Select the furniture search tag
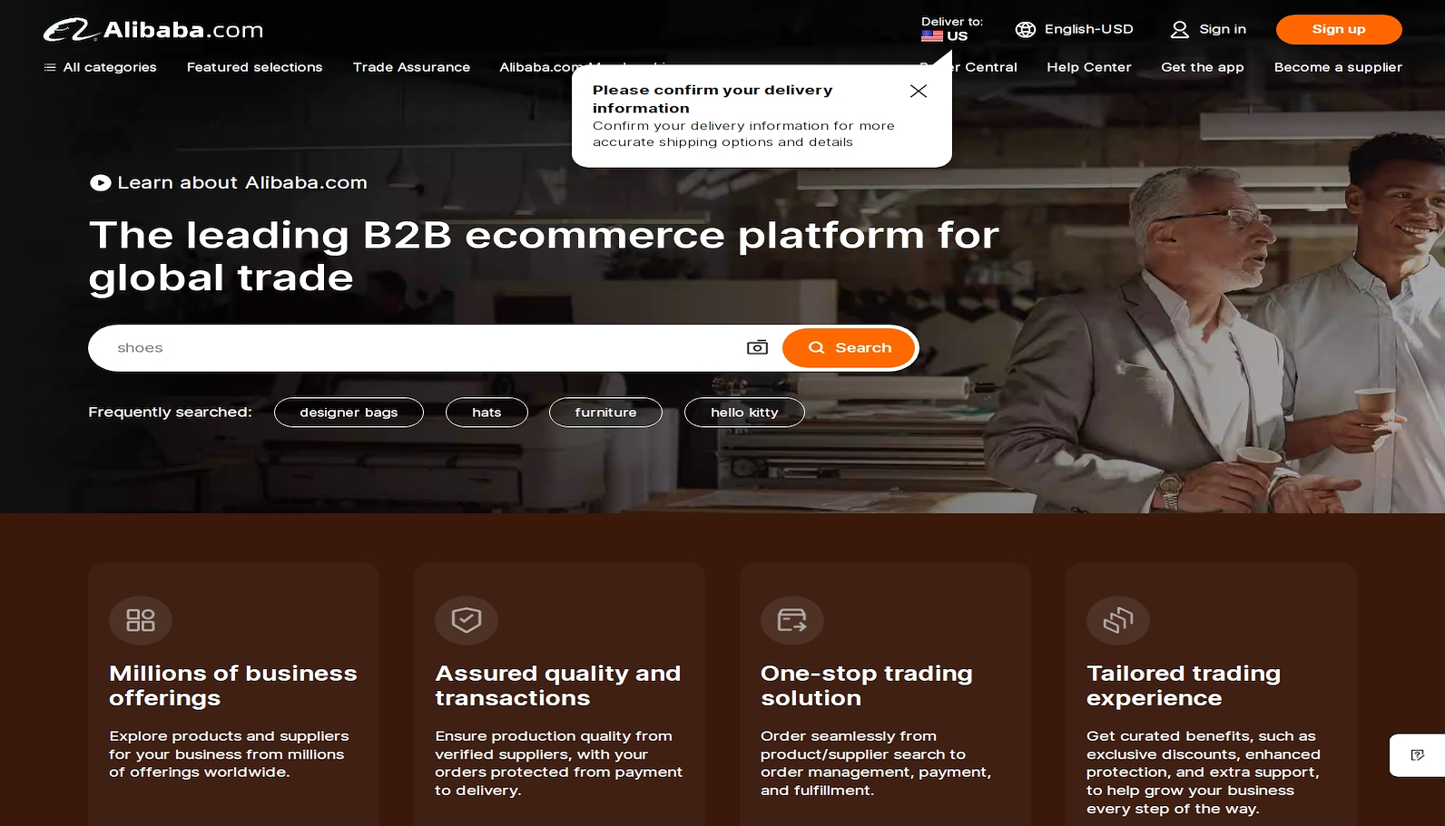 [x=605, y=413]
